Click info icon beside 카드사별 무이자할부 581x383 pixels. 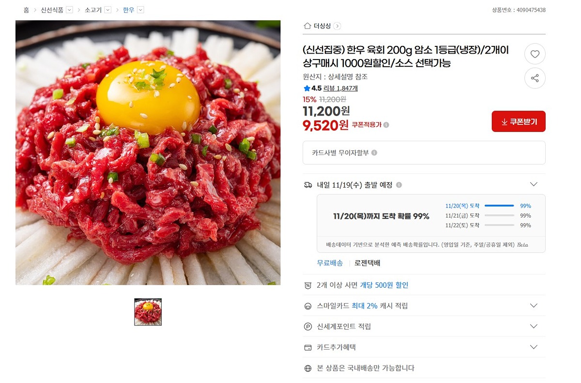point(374,153)
